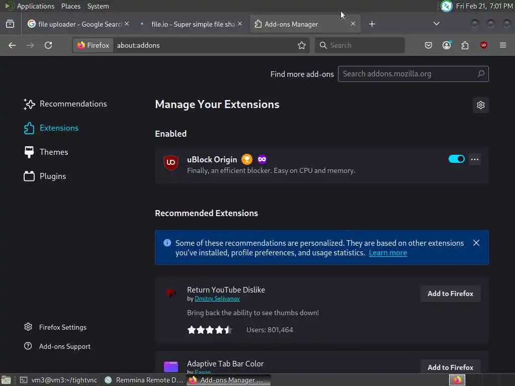Image resolution: width=515 pixels, height=386 pixels.
Task: Click the Users: 801,464 text
Action: (270, 330)
